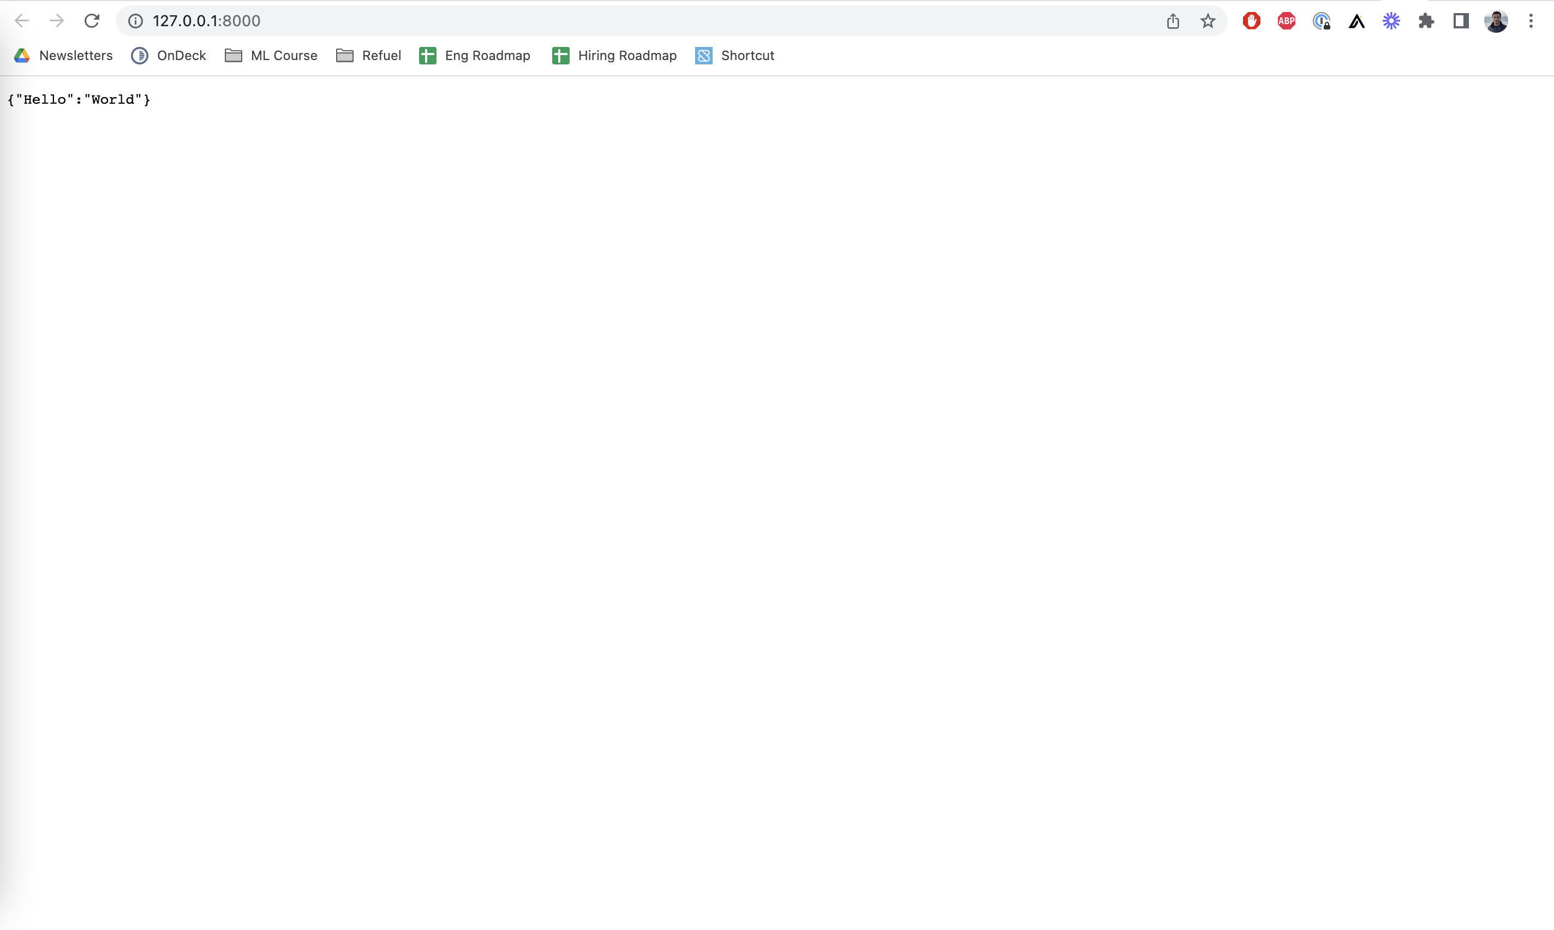This screenshot has width=1554, height=930.
Task: Reload the current page
Action: 92,21
